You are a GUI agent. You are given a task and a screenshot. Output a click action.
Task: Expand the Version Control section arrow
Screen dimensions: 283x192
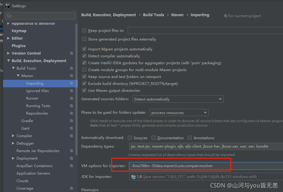pos(8,53)
